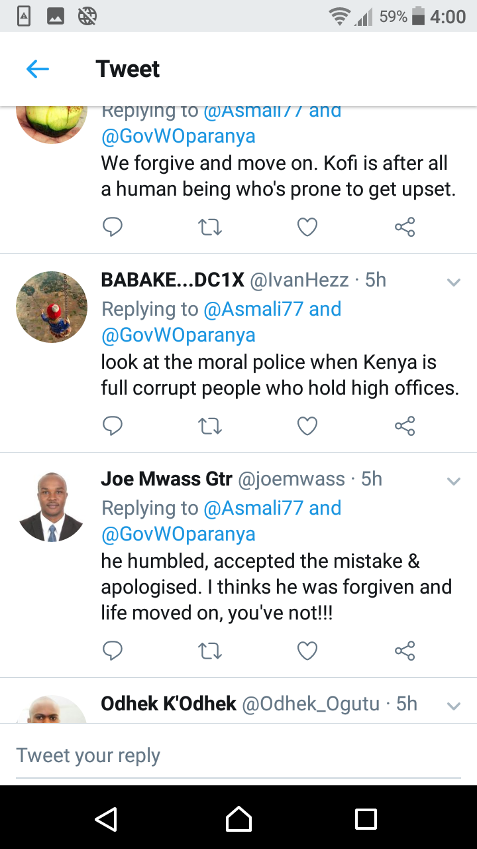The width and height of the screenshot is (477, 849).
Task: Open @GovWOparanya mention in Joe Mwass reply
Action: tap(178, 534)
